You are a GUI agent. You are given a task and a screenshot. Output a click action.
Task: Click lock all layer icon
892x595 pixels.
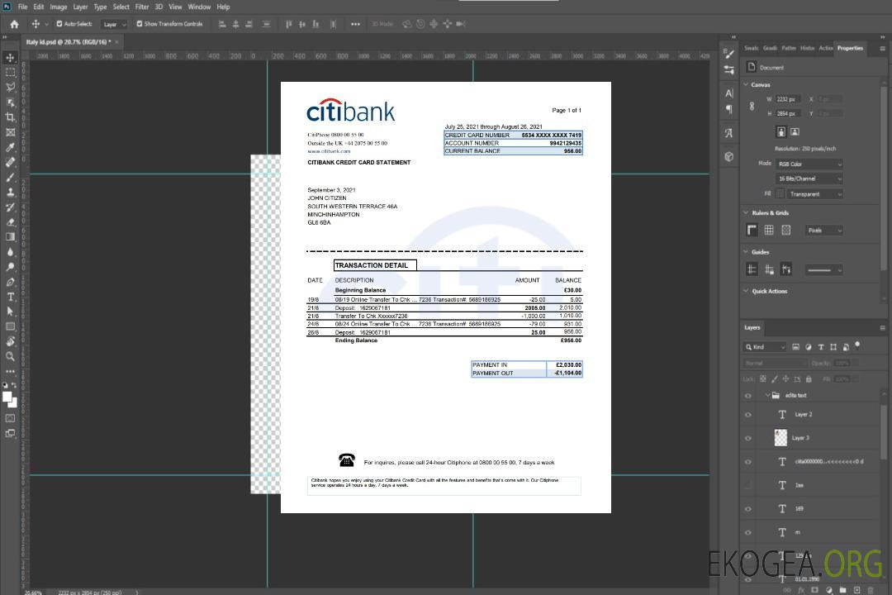[x=809, y=378]
